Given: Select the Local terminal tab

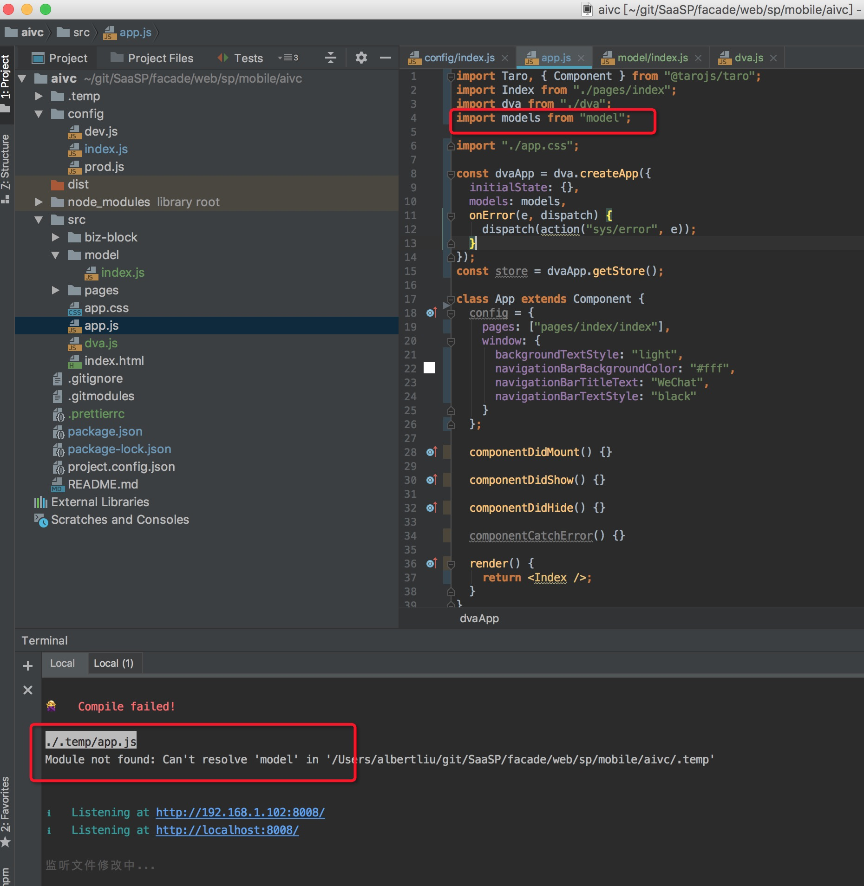Looking at the screenshot, I should pos(62,663).
